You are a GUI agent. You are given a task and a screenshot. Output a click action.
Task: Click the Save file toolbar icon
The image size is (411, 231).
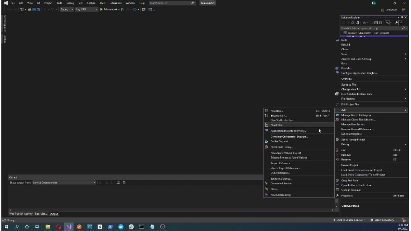click(34, 10)
